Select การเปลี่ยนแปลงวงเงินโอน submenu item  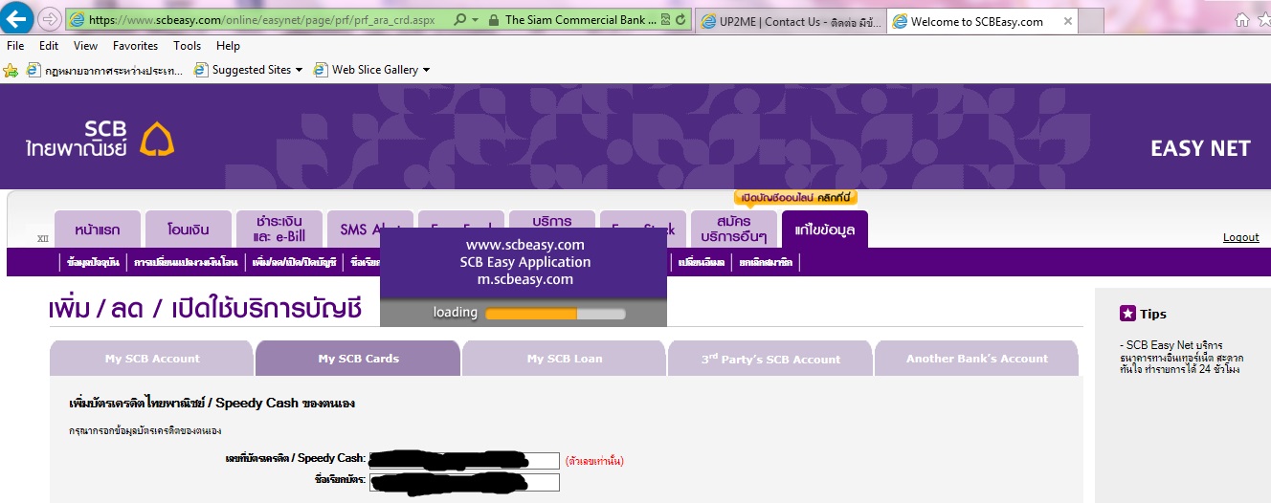pos(187,262)
